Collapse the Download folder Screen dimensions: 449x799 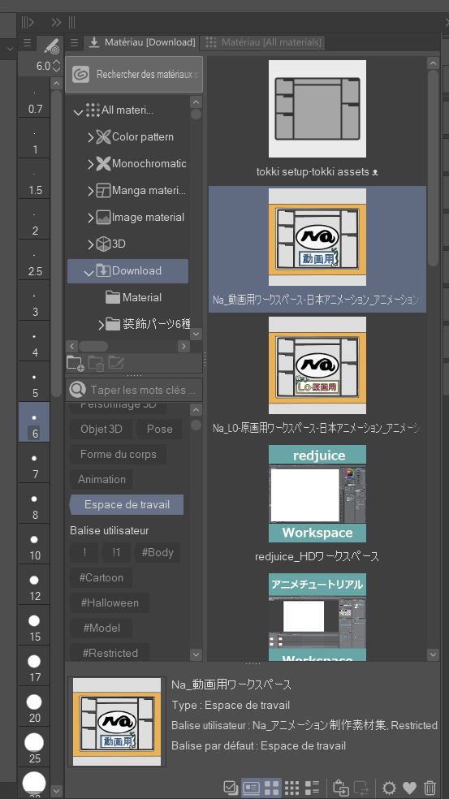point(89,273)
